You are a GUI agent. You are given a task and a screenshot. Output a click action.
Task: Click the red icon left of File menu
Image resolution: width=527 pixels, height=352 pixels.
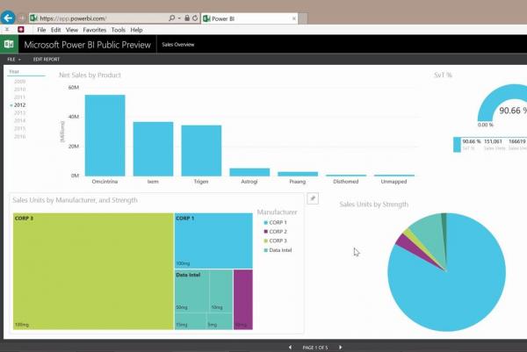click(21, 30)
